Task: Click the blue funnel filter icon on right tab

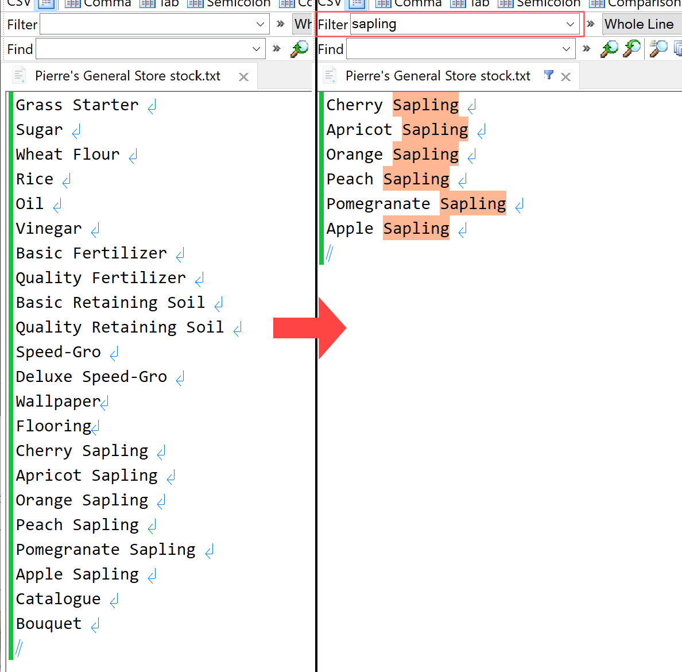Action: [x=548, y=75]
